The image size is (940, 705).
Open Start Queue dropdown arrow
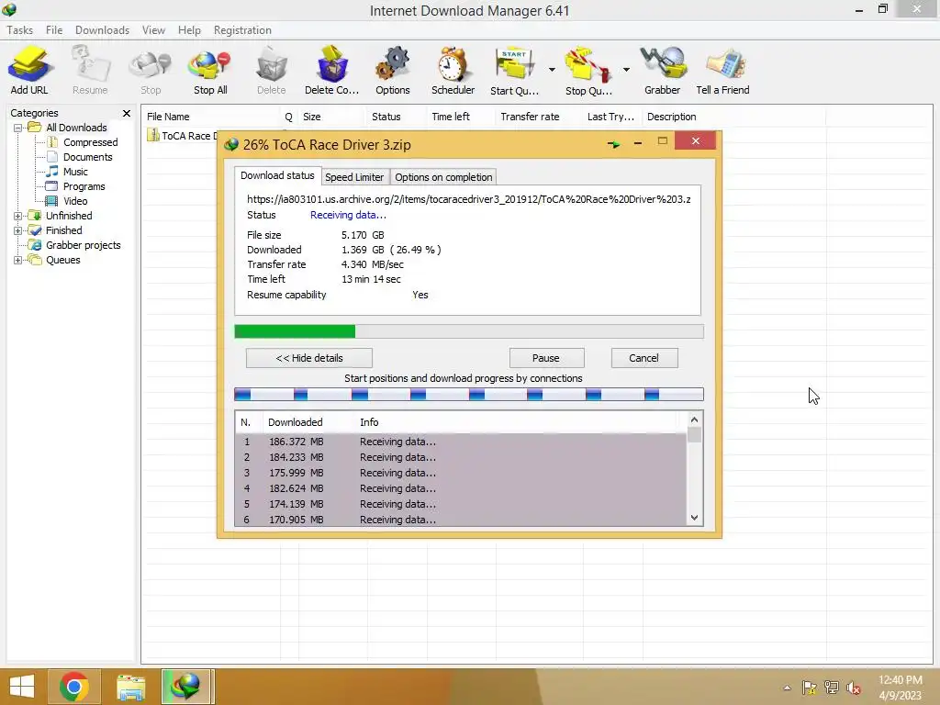552,70
